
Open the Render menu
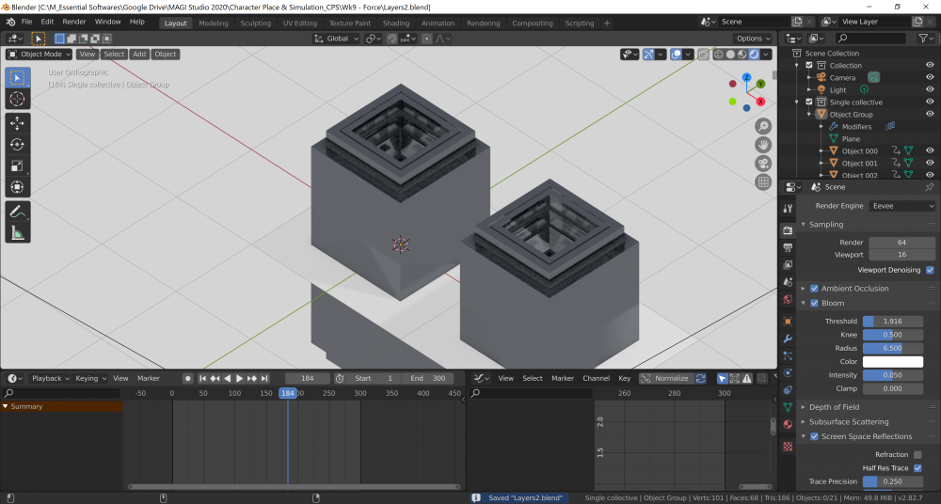coord(74,22)
